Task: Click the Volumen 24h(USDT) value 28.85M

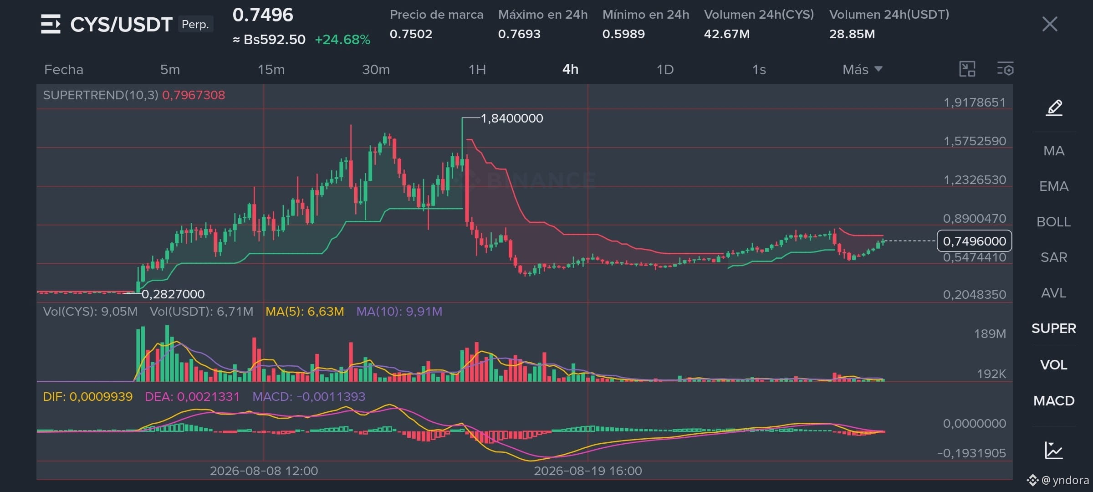Action: tap(852, 34)
